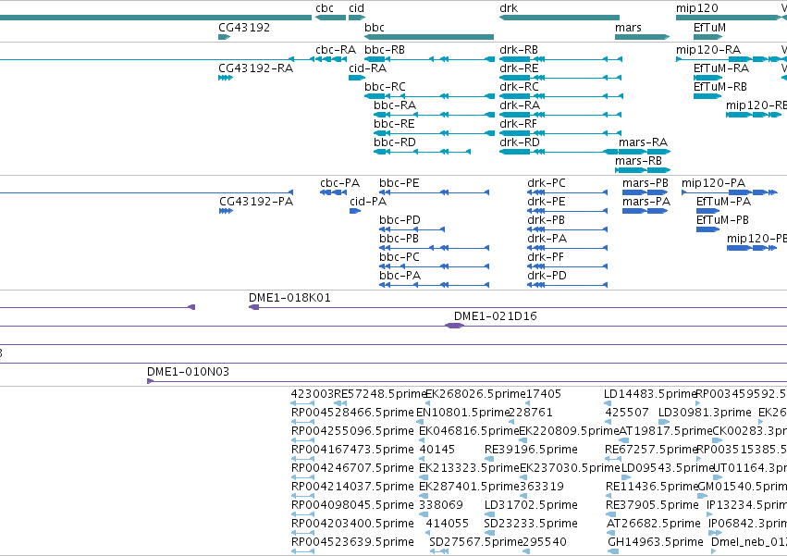Select EST EN10801.5prime
The image size is (787, 556).
[x=462, y=414]
